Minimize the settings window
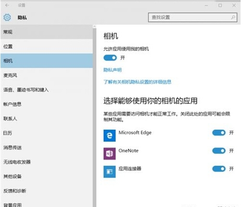The height and width of the screenshot is (207, 243). 207,5
